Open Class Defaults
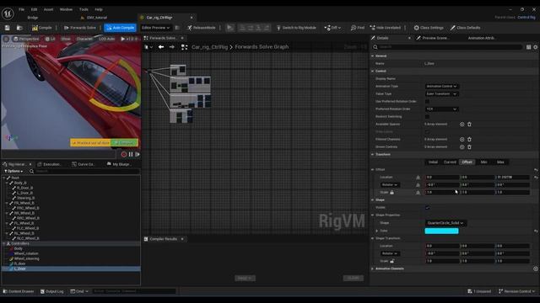The width and height of the screenshot is (540, 303). [465, 28]
